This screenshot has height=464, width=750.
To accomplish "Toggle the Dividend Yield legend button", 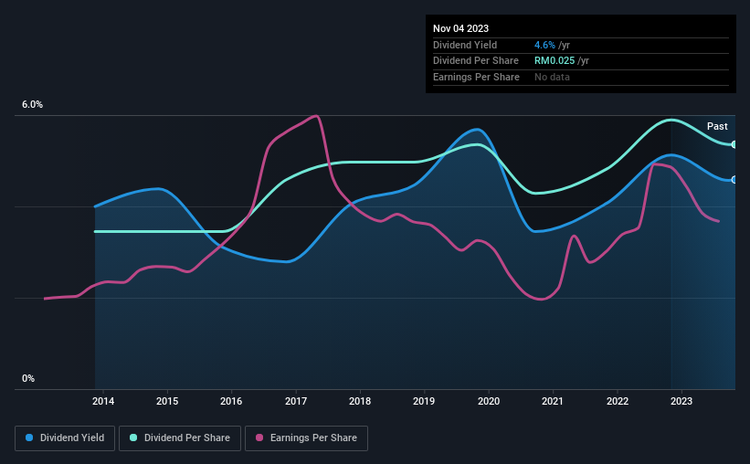I will coord(65,438).
